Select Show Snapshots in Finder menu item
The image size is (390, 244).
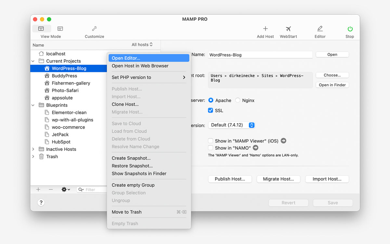tap(149, 173)
